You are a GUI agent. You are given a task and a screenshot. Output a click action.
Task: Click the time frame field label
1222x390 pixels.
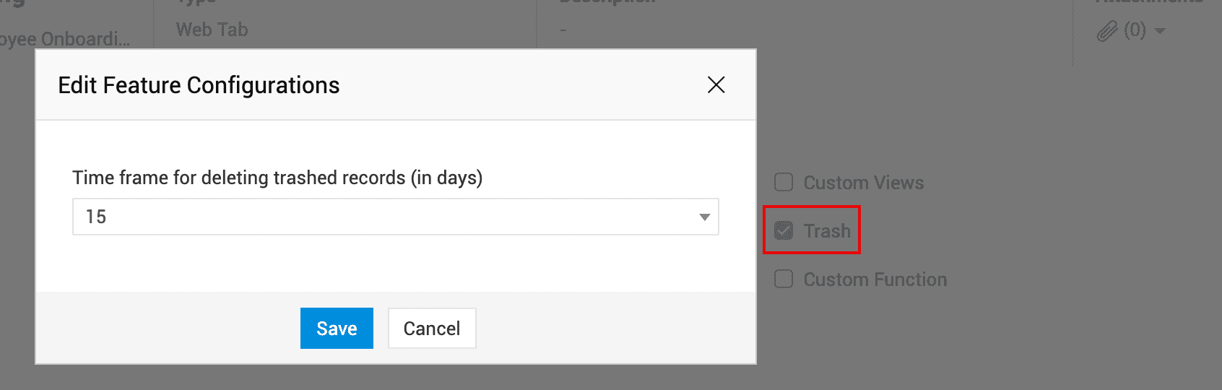(277, 178)
